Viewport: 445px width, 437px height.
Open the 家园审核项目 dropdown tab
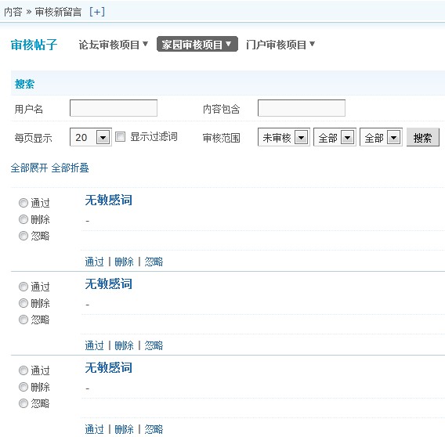pos(197,45)
